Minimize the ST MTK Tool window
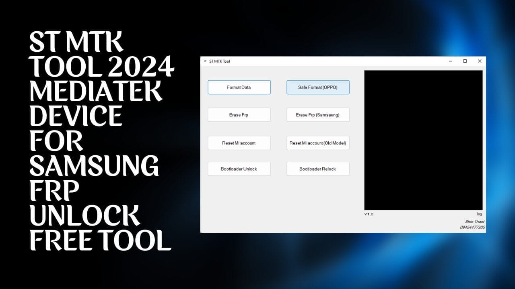The width and height of the screenshot is (515, 289). coord(450,61)
